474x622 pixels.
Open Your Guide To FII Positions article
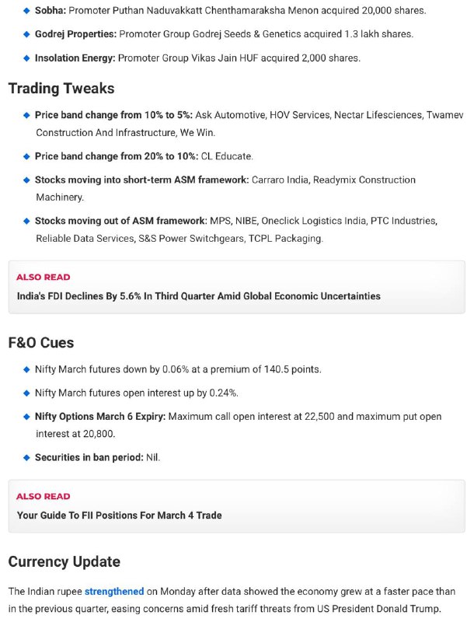[x=120, y=515]
